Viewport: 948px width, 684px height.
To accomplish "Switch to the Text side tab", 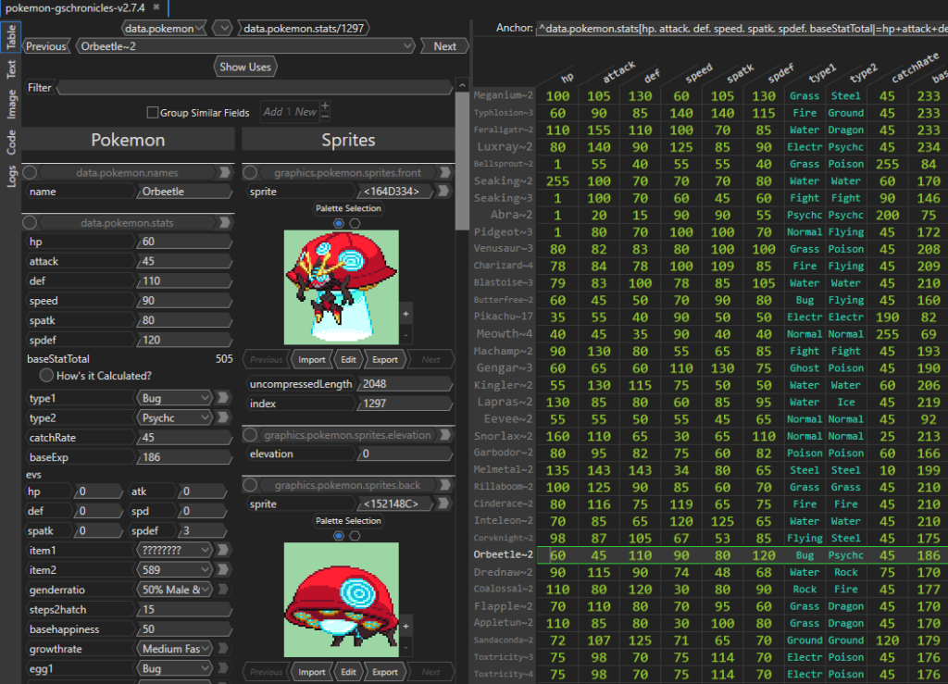I will (x=11, y=68).
